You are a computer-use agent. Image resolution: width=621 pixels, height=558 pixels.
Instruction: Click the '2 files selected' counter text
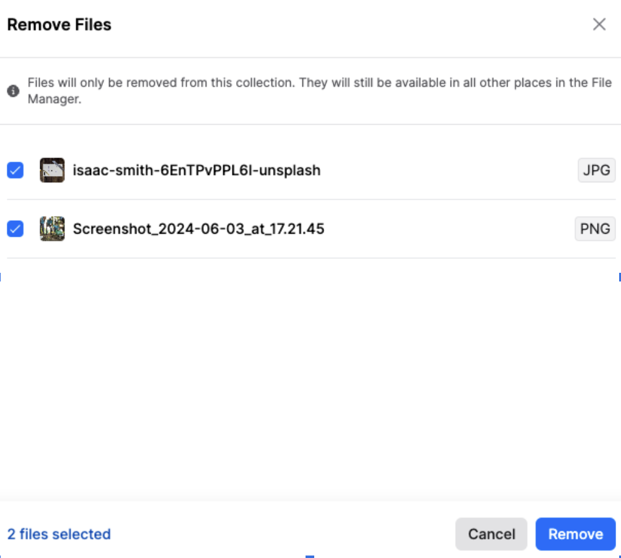pyautogui.click(x=59, y=534)
